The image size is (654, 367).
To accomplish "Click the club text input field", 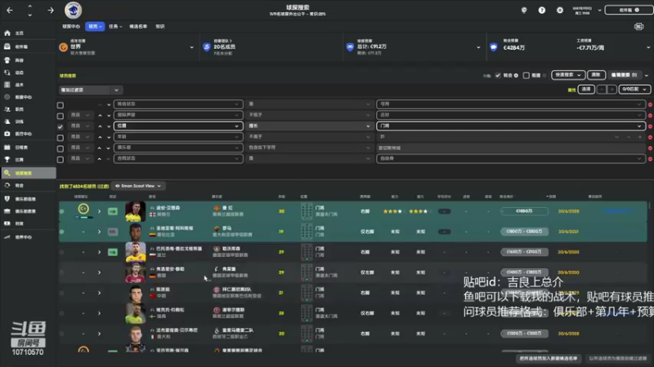I will point(511,148).
